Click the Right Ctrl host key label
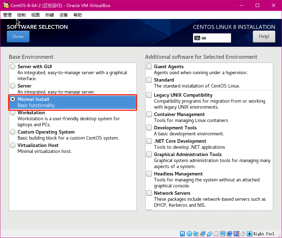 coord(264,234)
